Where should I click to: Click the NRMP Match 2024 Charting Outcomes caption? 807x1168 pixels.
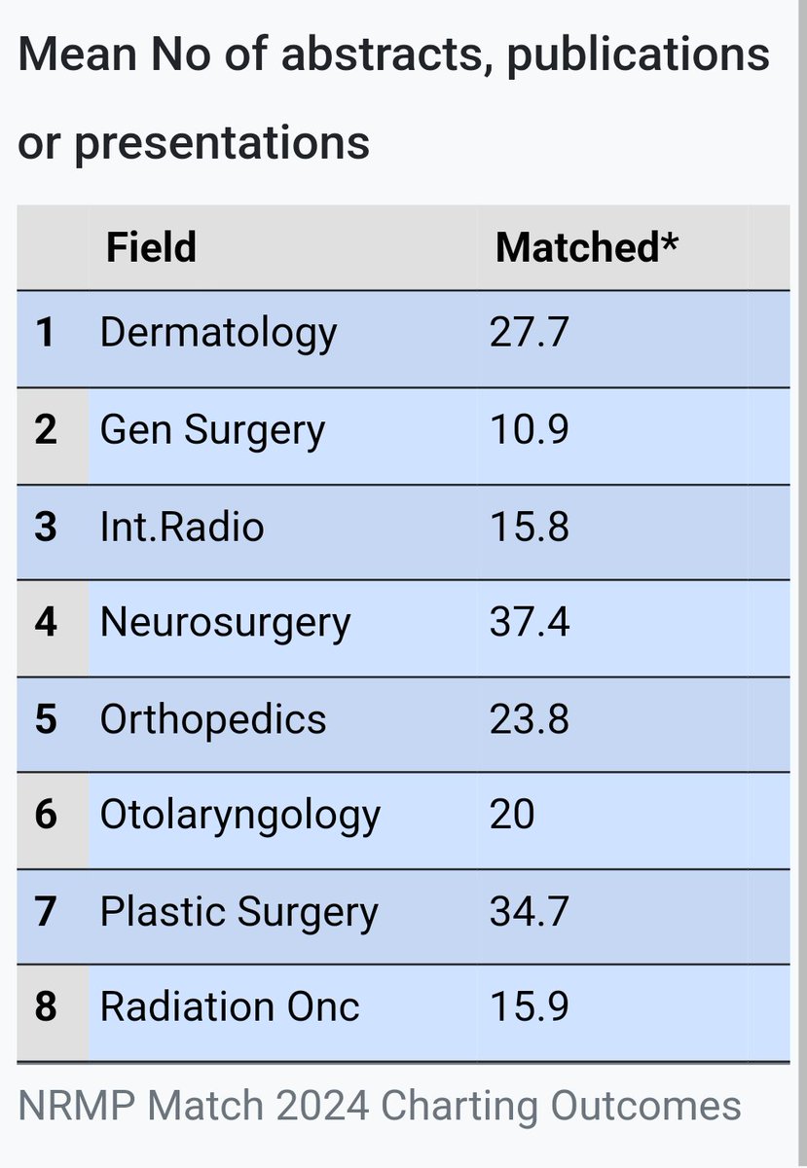click(x=380, y=1108)
